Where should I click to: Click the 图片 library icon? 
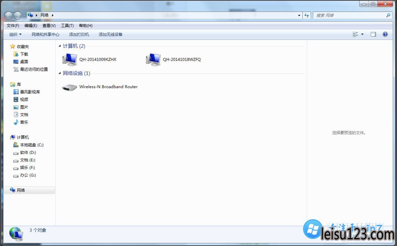[16, 107]
